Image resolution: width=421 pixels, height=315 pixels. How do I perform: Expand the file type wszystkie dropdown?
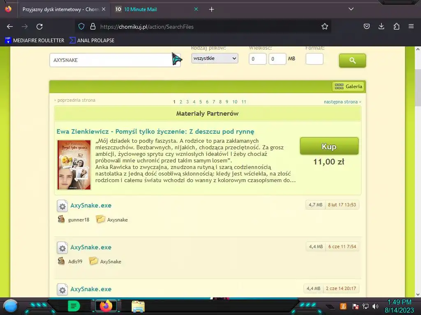[215, 58]
